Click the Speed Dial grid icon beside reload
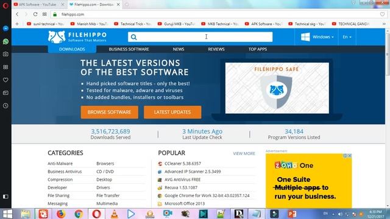Image resolution: width=390 pixels, height=219 pixels. point(44,15)
